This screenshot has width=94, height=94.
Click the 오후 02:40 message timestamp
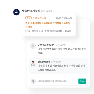(x=60, y=45)
